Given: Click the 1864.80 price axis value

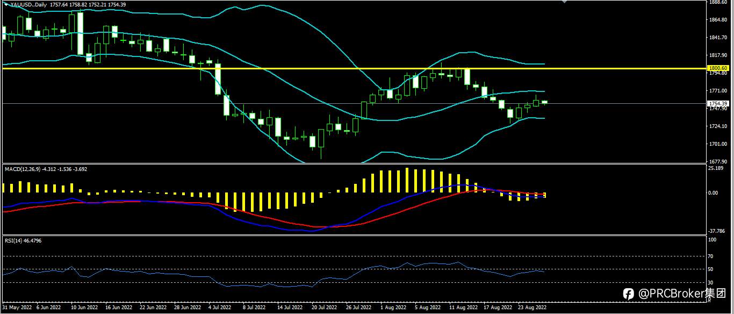Looking at the screenshot, I should 718,20.
